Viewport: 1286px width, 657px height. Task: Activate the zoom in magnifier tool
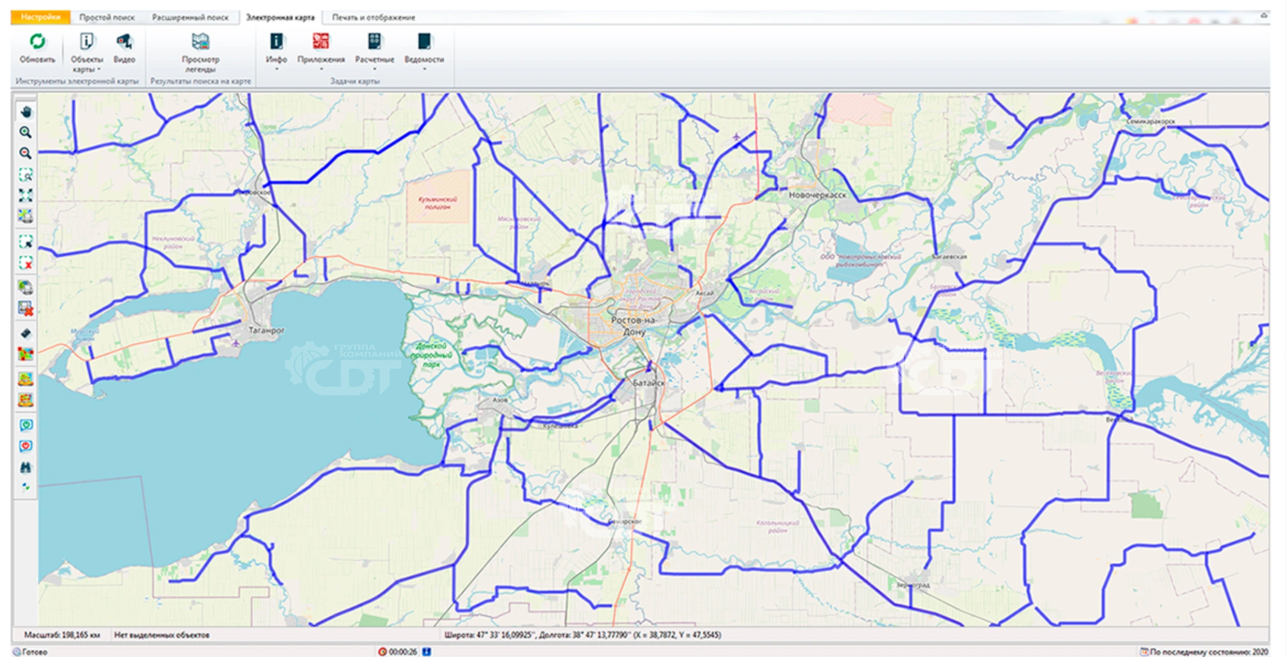pos(26,132)
